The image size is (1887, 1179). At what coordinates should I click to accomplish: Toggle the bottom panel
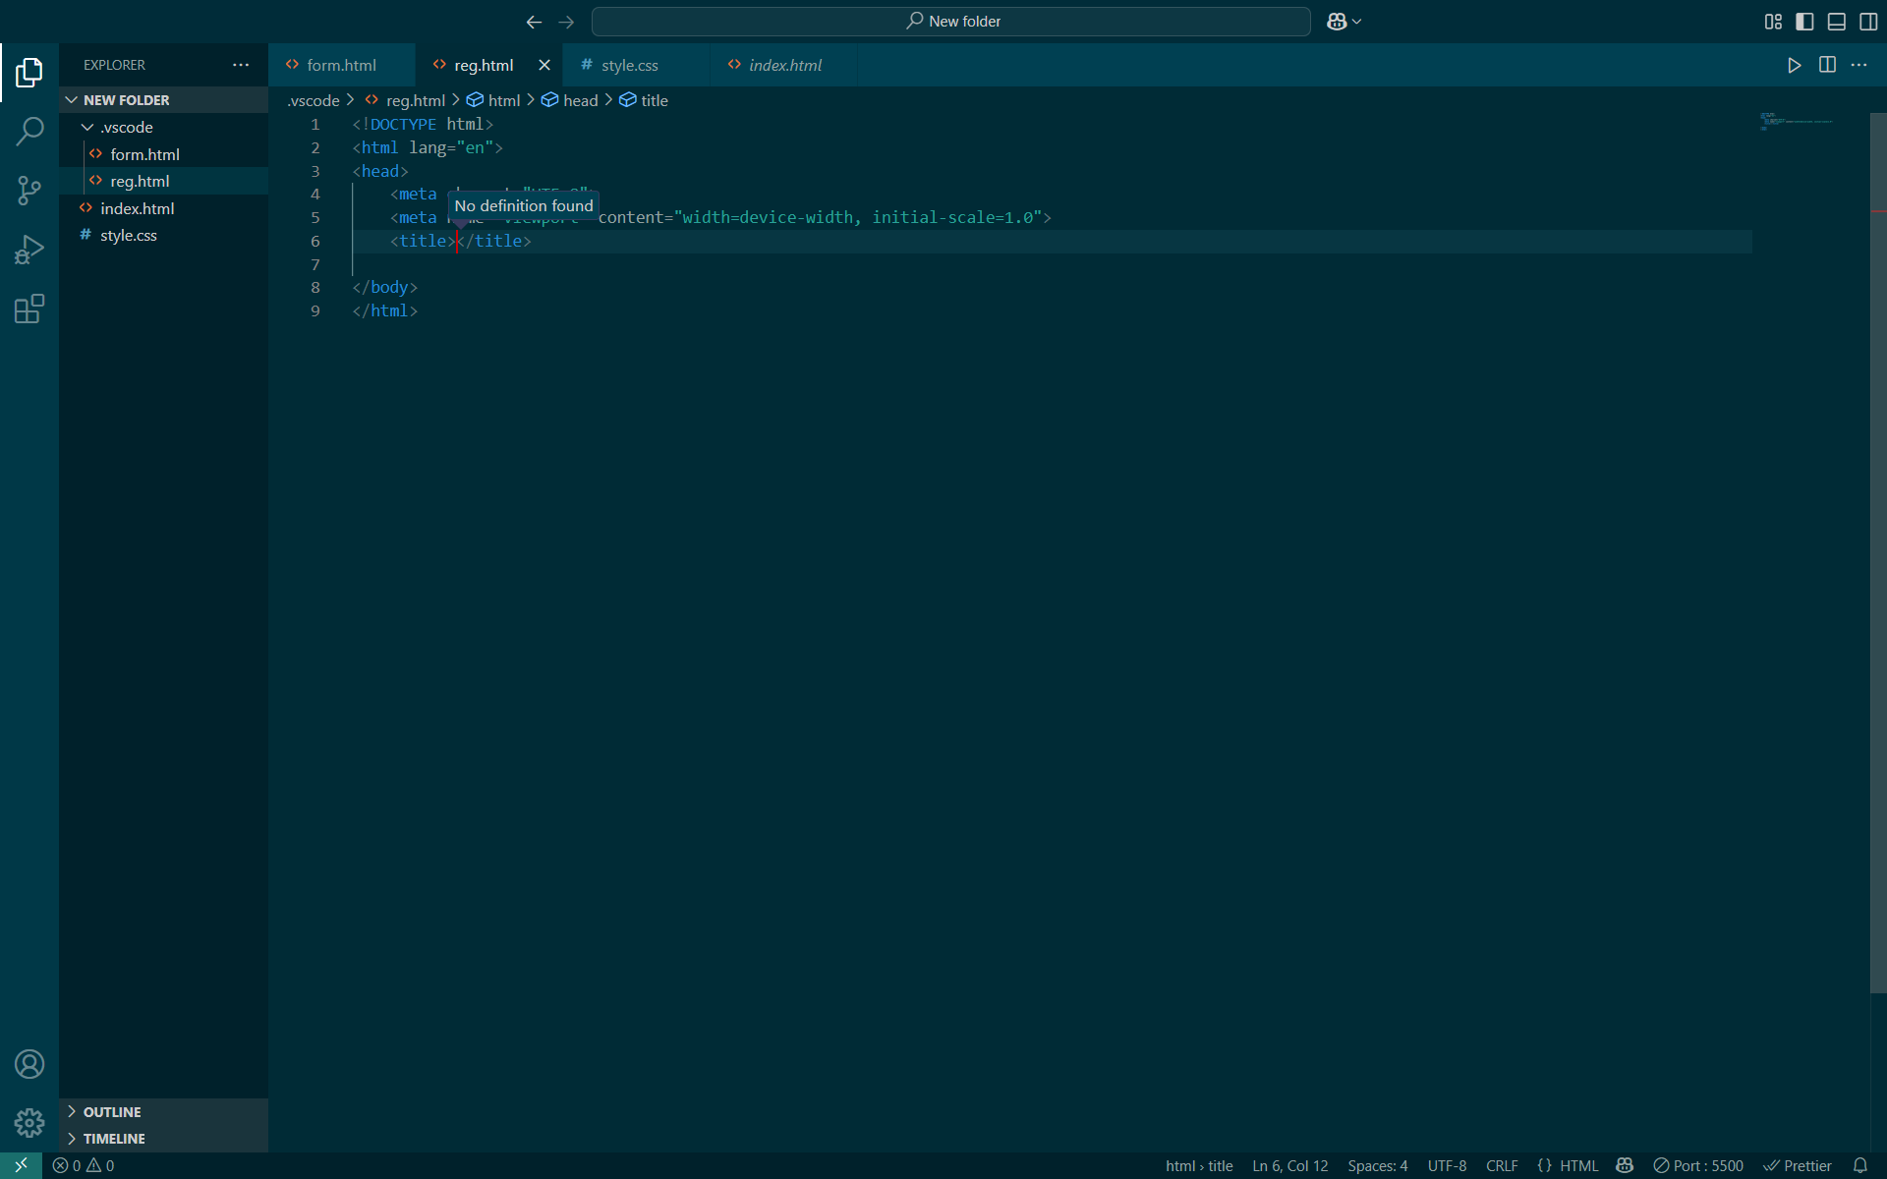pos(1836,22)
